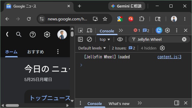This screenshot has width=192, height=108.
Task: Open the Default levels dropdown
Action: (92, 48)
